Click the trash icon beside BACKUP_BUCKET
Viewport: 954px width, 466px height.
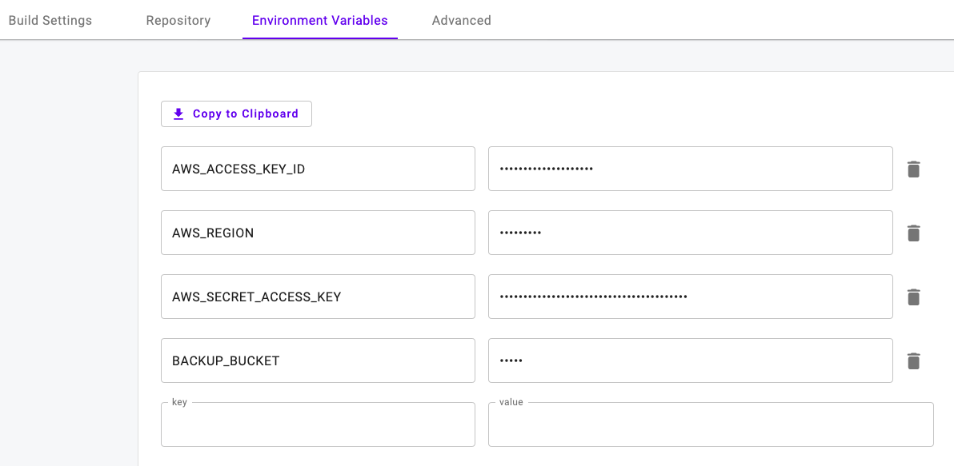pos(913,361)
